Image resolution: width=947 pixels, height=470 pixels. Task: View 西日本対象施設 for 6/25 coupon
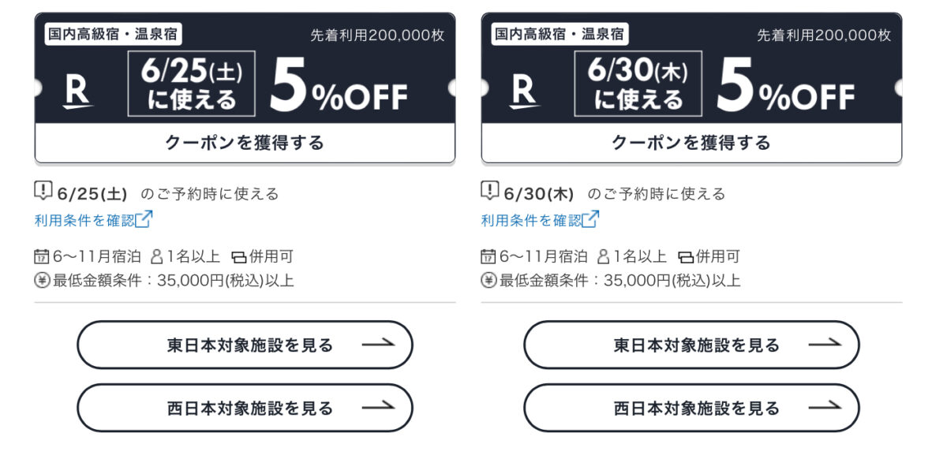pyautogui.click(x=245, y=408)
